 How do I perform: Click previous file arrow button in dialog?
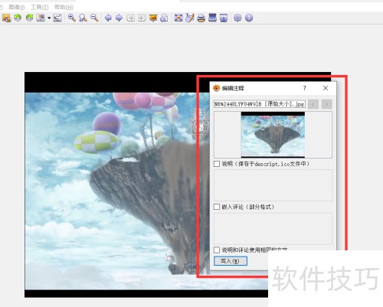tap(313, 104)
